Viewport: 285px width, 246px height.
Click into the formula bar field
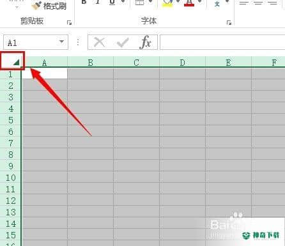pos(222,42)
